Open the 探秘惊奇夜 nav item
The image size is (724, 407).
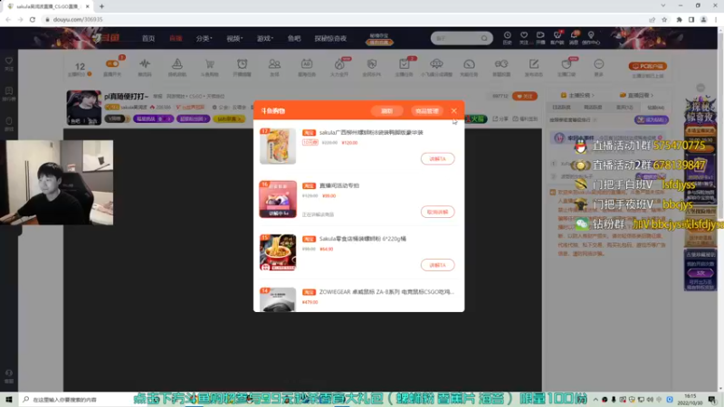coord(330,38)
